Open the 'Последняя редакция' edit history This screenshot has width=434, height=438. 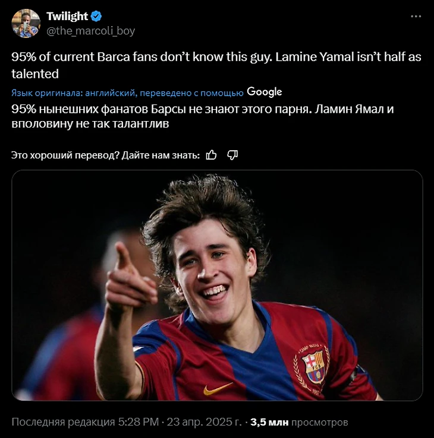click(x=63, y=422)
